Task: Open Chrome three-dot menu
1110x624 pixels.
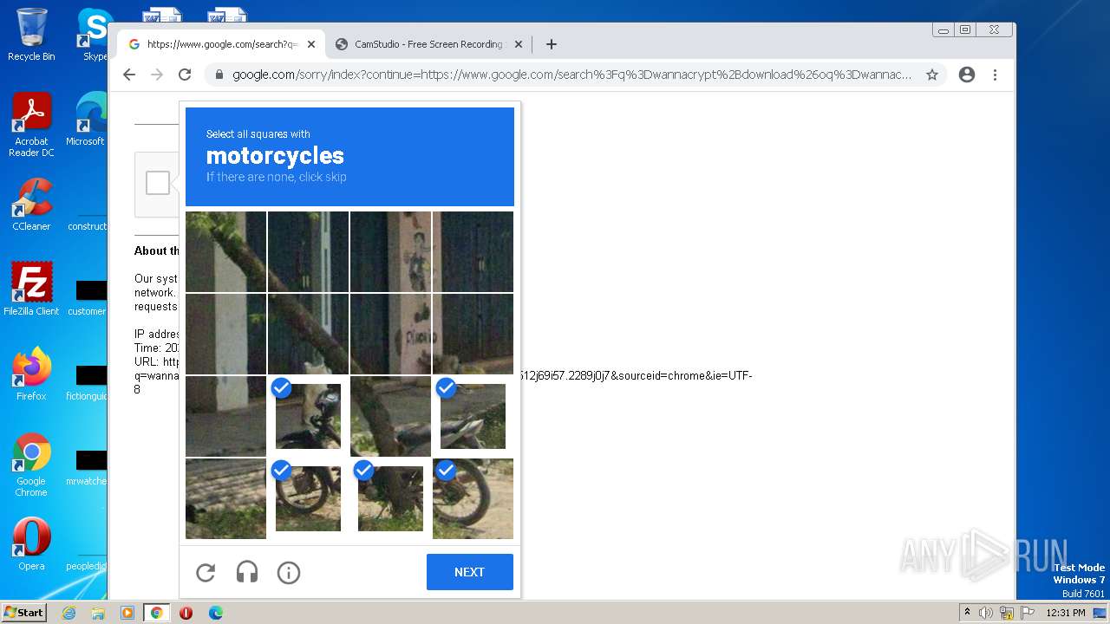Action: click(995, 75)
